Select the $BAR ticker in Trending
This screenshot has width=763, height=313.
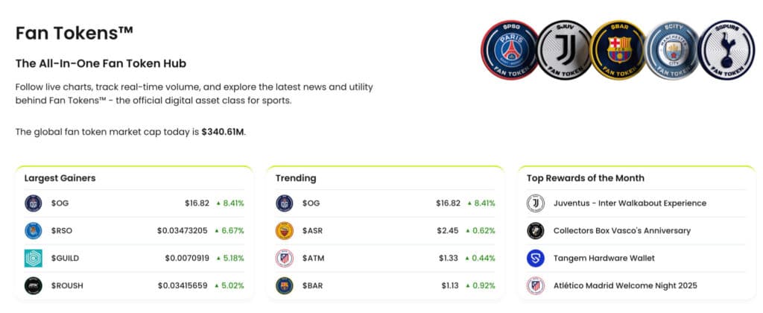tap(313, 285)
